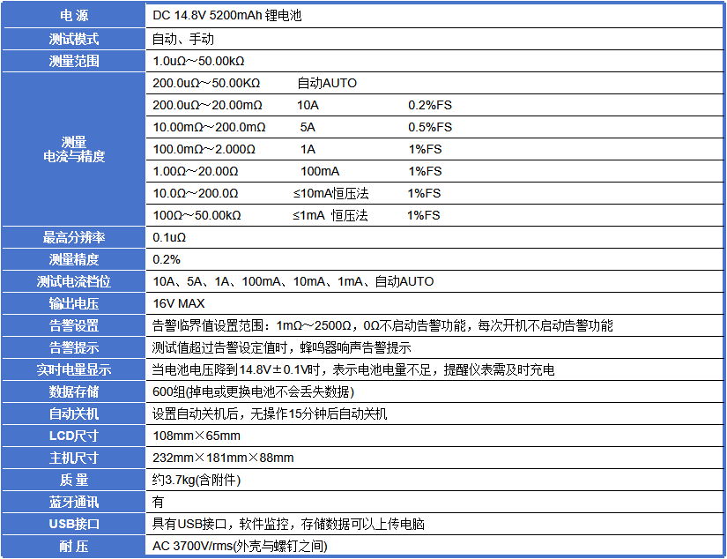Screen dimensions: 727x559
Task: Click the 0.1uΩ resolution value
Action: tap(169, 237)
